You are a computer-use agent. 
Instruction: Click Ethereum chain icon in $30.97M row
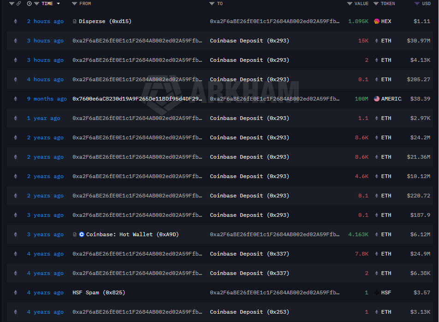pos(16,41)
